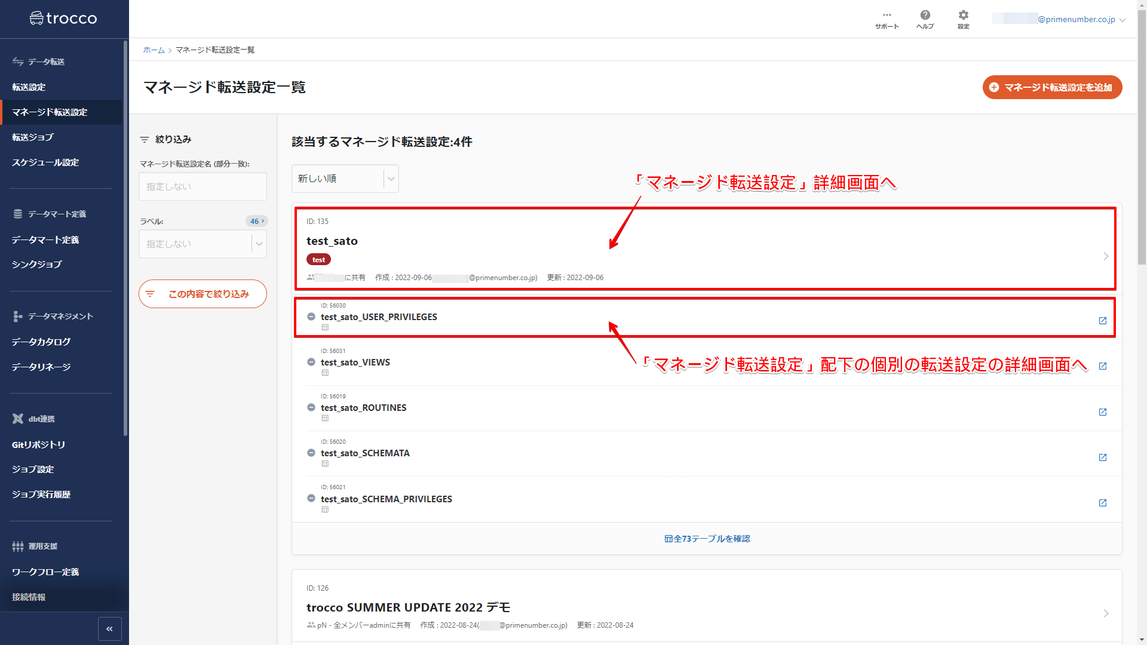
Task: Open Gitリポジトリ in sidebar
Action: click(39, 445)
